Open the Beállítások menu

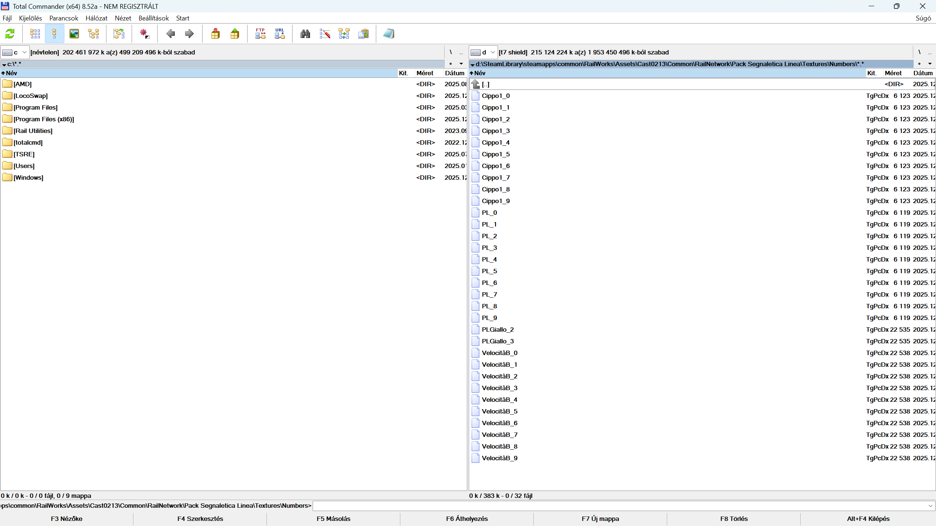tap(154, 18)
